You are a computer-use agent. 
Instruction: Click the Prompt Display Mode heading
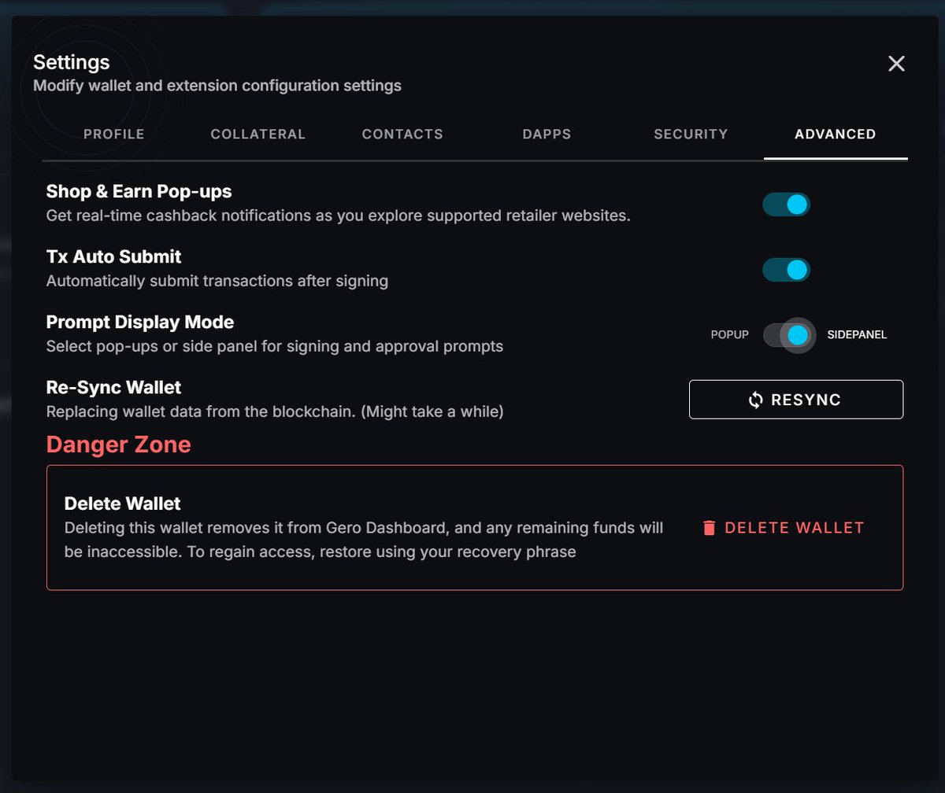point(140,322)
